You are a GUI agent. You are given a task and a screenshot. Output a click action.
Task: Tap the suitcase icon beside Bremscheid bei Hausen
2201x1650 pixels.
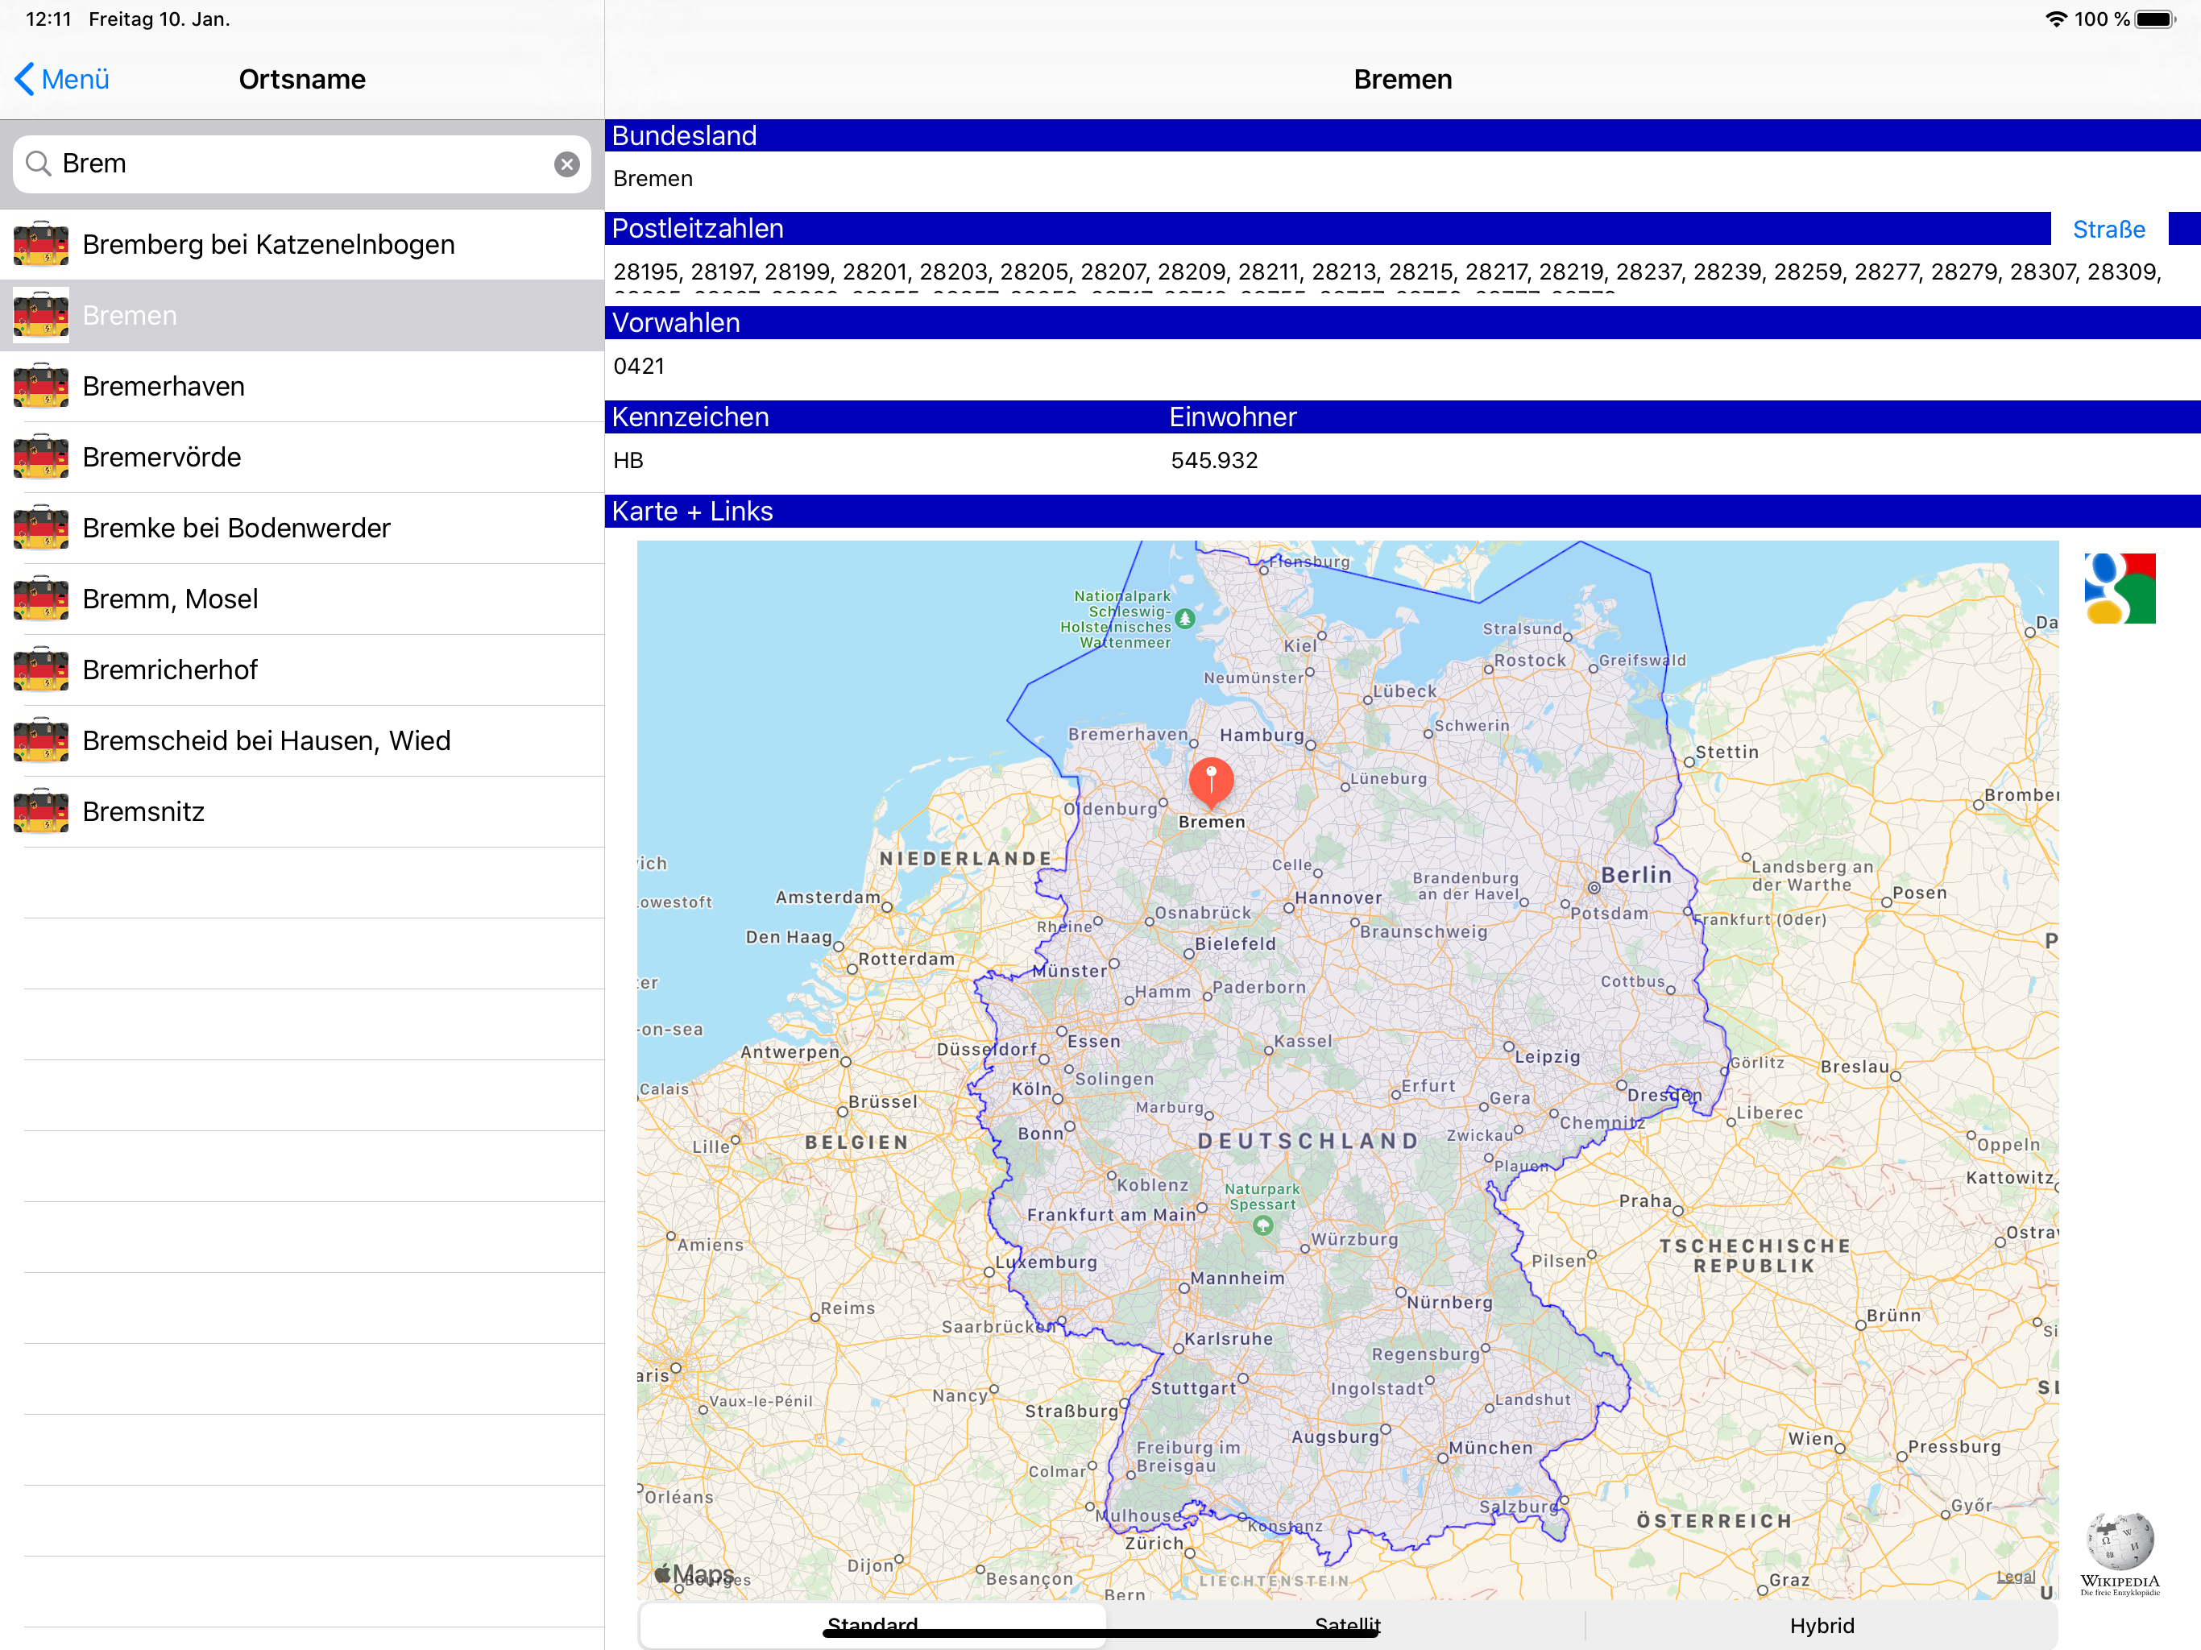(41, 740)
